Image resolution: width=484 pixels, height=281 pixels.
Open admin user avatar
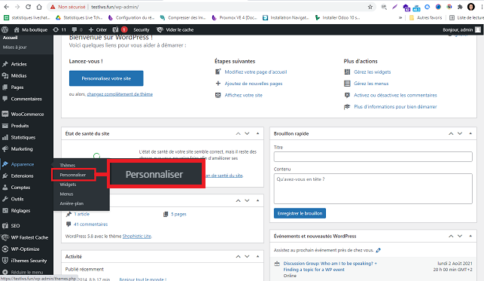coord(478,29)
